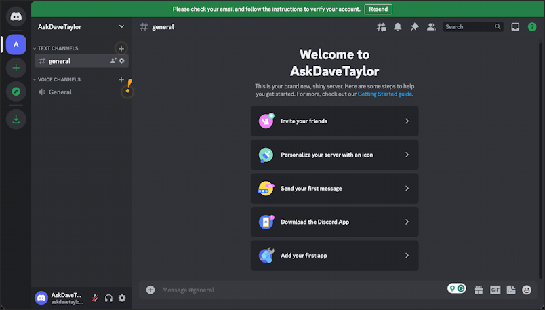Click the Welcome to AskDaveTaylor heading
Screen dimensions: 545x310
(x=334, y=62)
